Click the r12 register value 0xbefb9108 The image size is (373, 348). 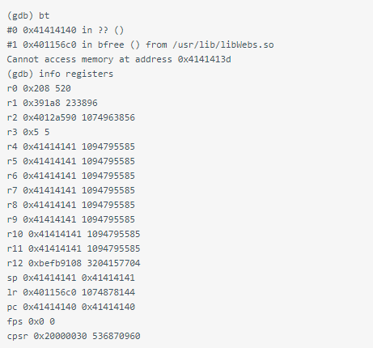(x=55, y=263)
